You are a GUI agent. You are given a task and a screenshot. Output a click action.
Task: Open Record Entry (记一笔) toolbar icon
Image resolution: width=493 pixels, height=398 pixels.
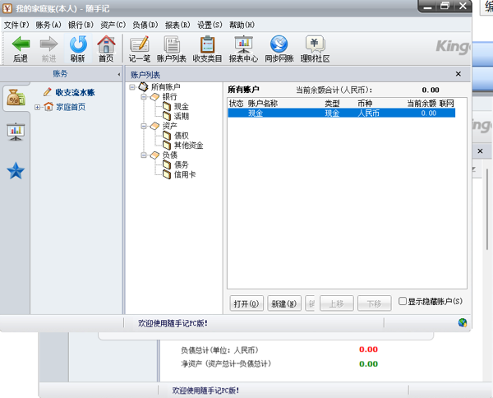point(140,44)
